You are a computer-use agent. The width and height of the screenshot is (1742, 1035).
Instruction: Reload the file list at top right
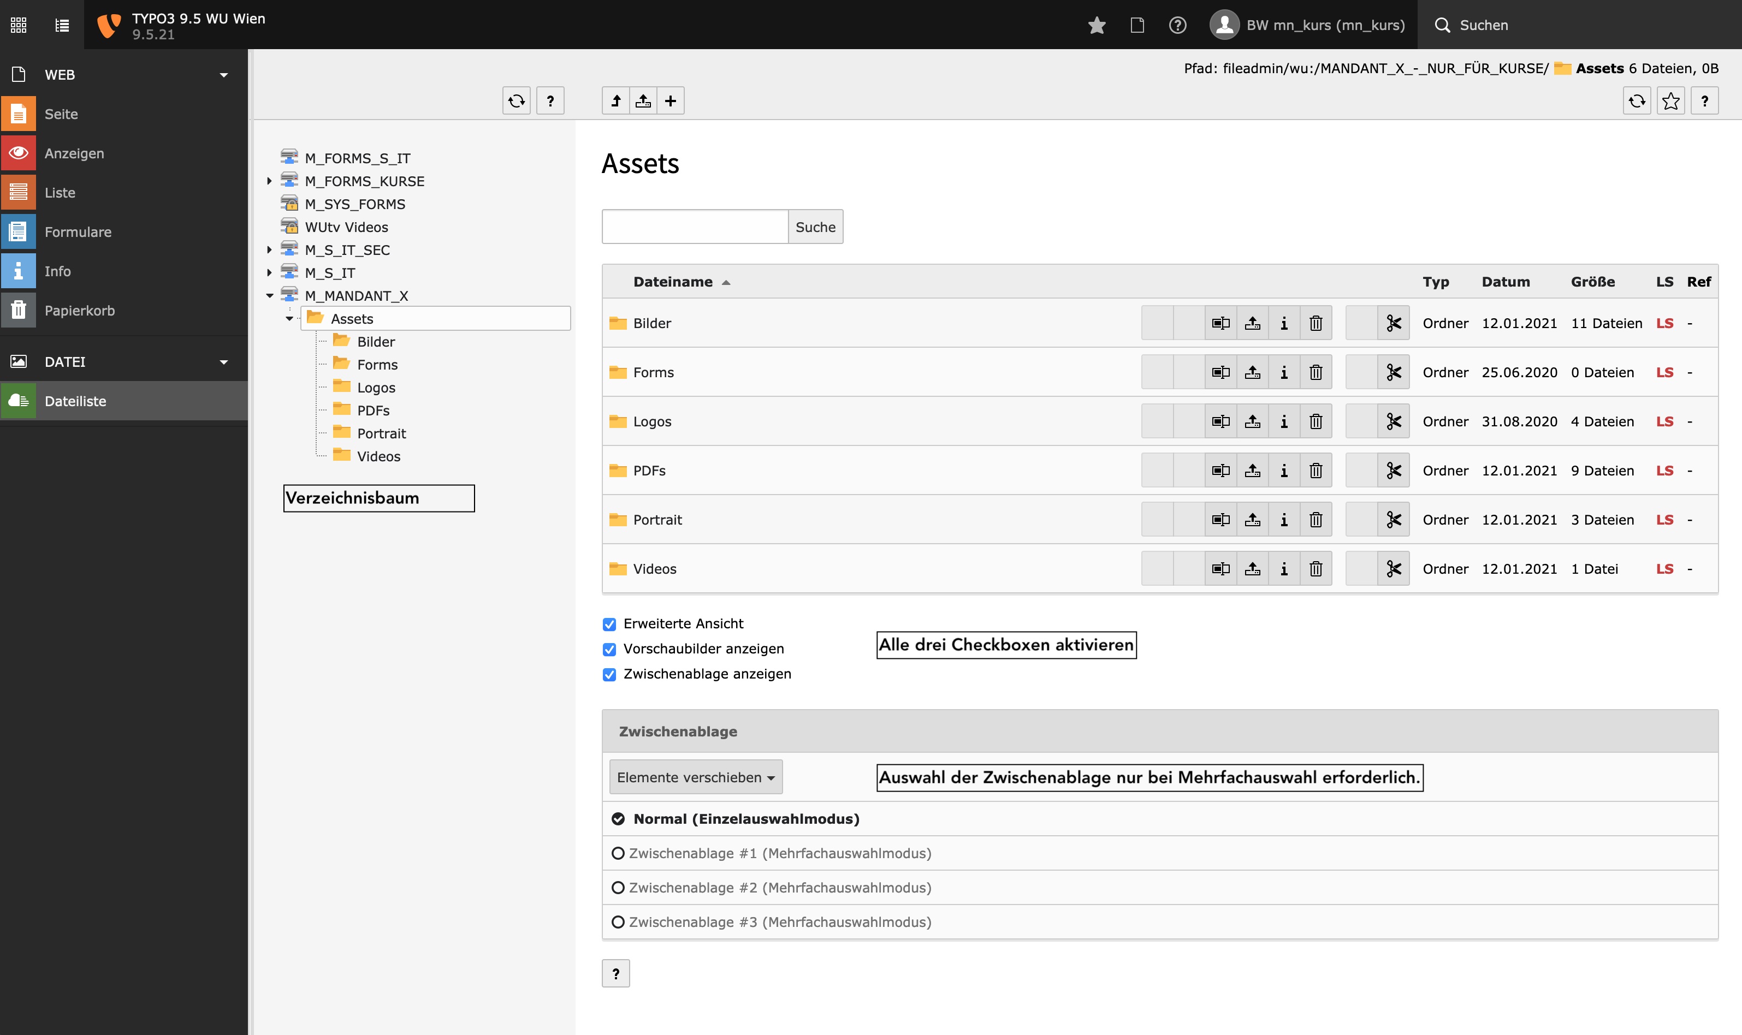[1637, 101]
